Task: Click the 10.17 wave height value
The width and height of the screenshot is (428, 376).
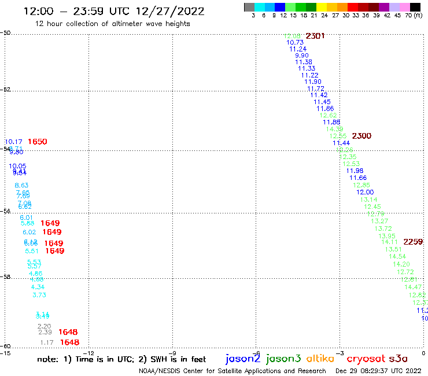Action: click(x=13, y=142)
